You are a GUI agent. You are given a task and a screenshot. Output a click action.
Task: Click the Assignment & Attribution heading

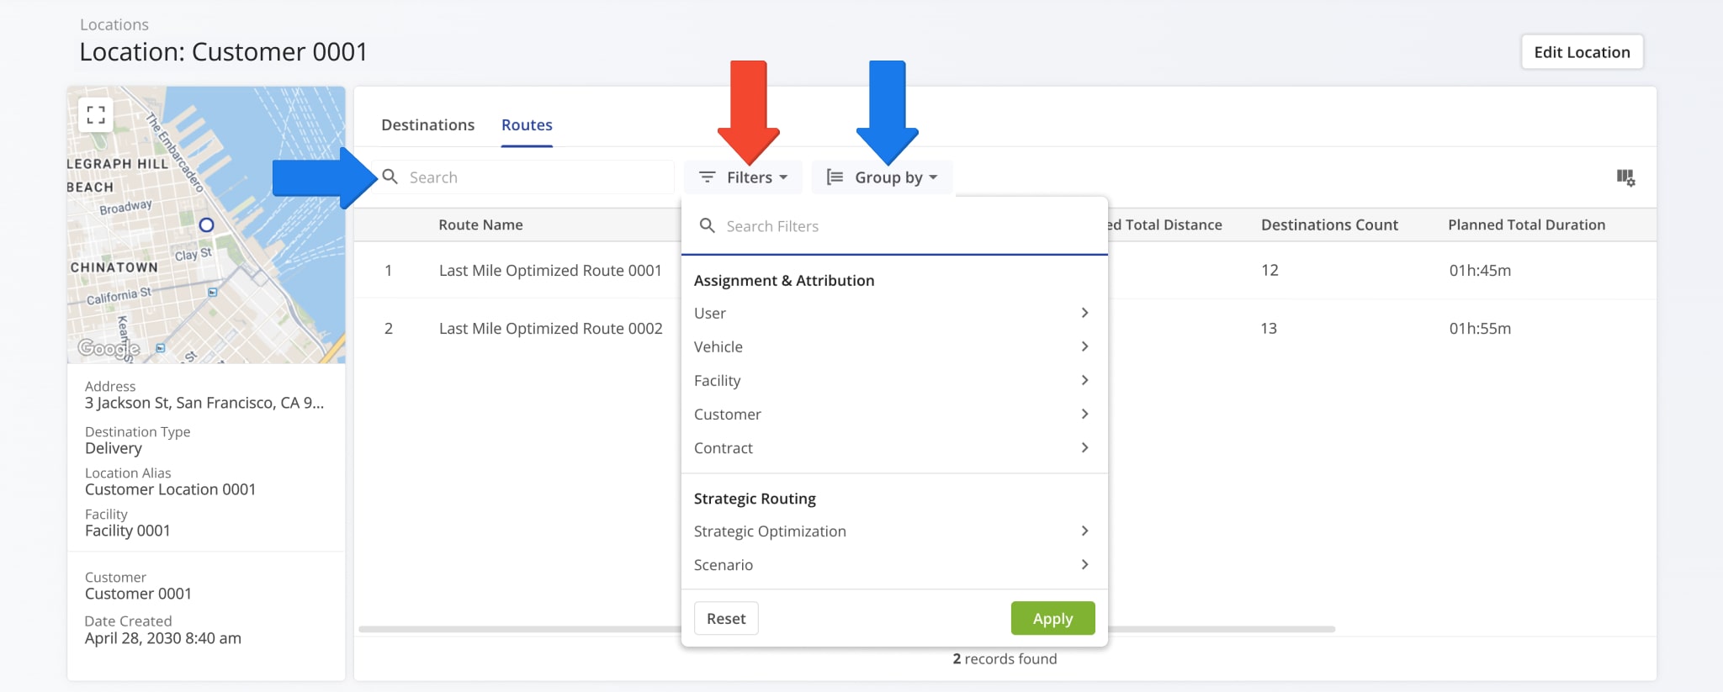pos(783,280)
